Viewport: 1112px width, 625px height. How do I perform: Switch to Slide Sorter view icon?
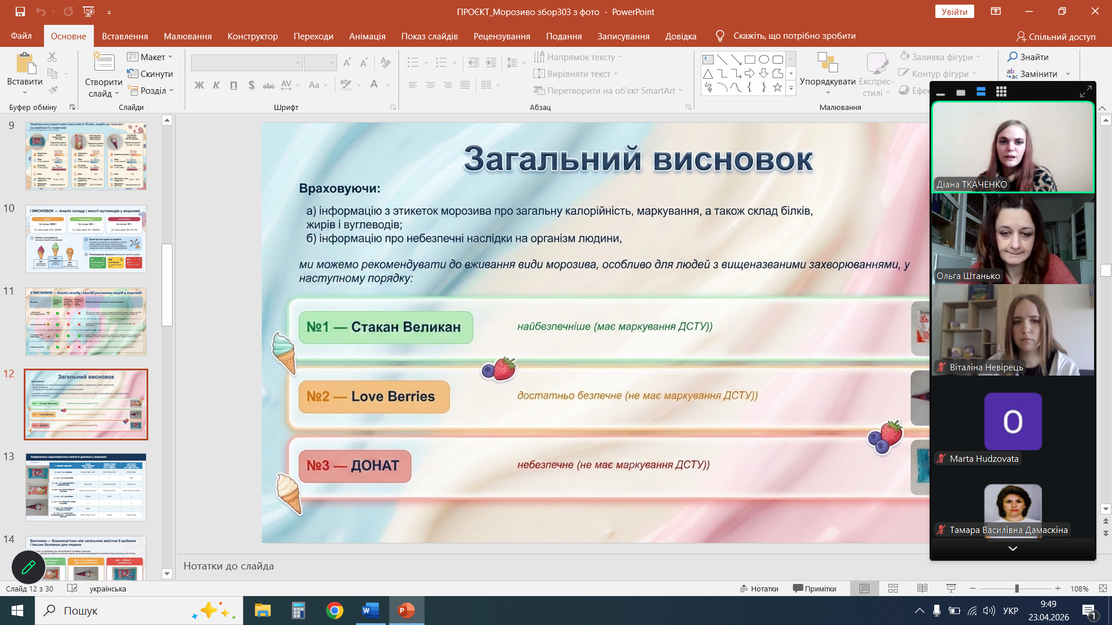[892, 589]
